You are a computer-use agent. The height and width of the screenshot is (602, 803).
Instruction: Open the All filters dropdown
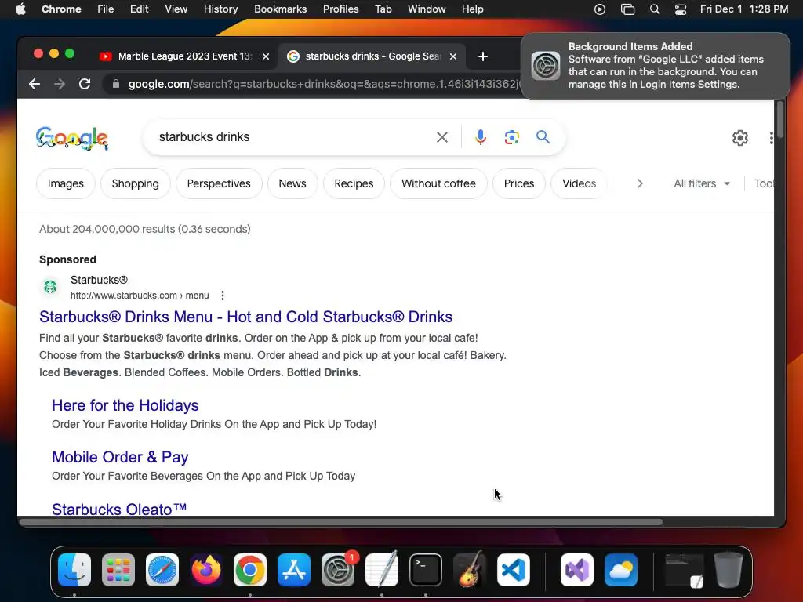(x=701, y=183)
